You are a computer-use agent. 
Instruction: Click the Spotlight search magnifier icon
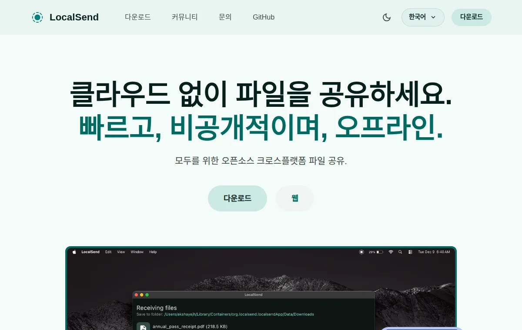point(400,252)
